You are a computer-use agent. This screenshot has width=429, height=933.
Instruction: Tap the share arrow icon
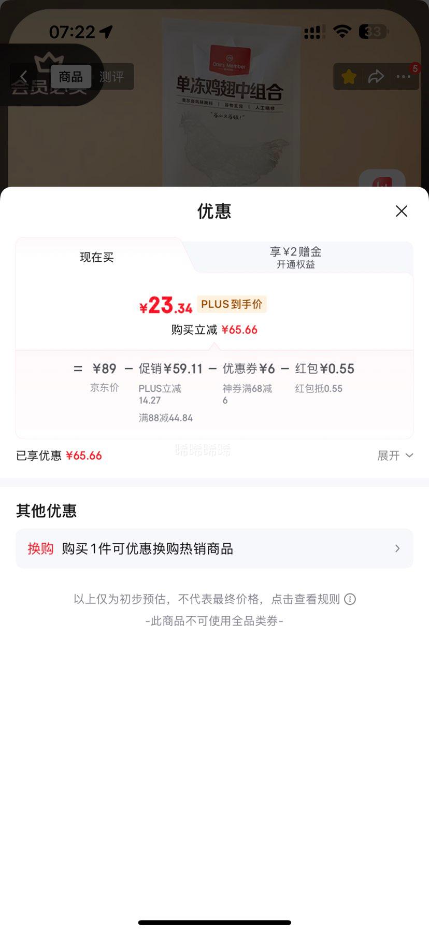click(x=376, y=77)
